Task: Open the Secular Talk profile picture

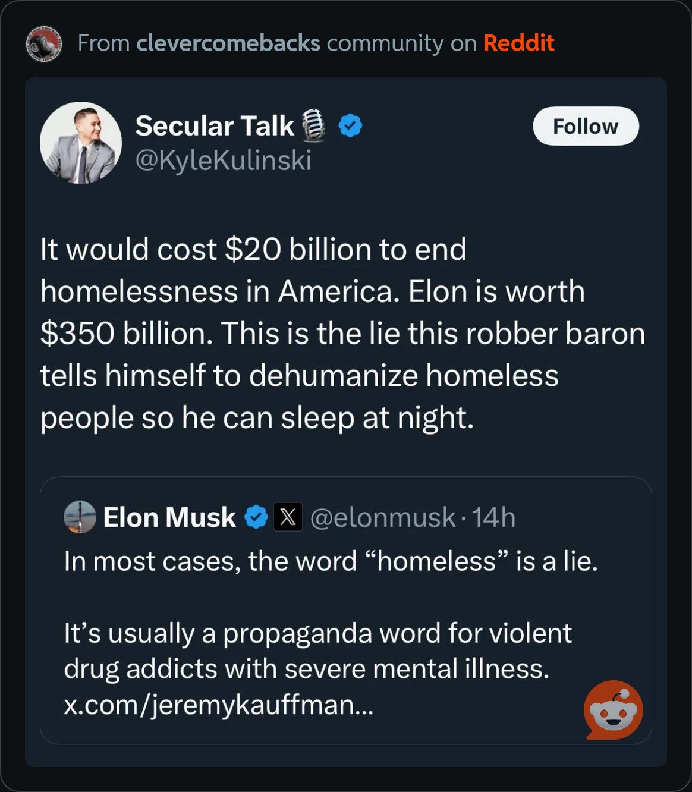Action: pyautogui.click(x=81, y=143)
